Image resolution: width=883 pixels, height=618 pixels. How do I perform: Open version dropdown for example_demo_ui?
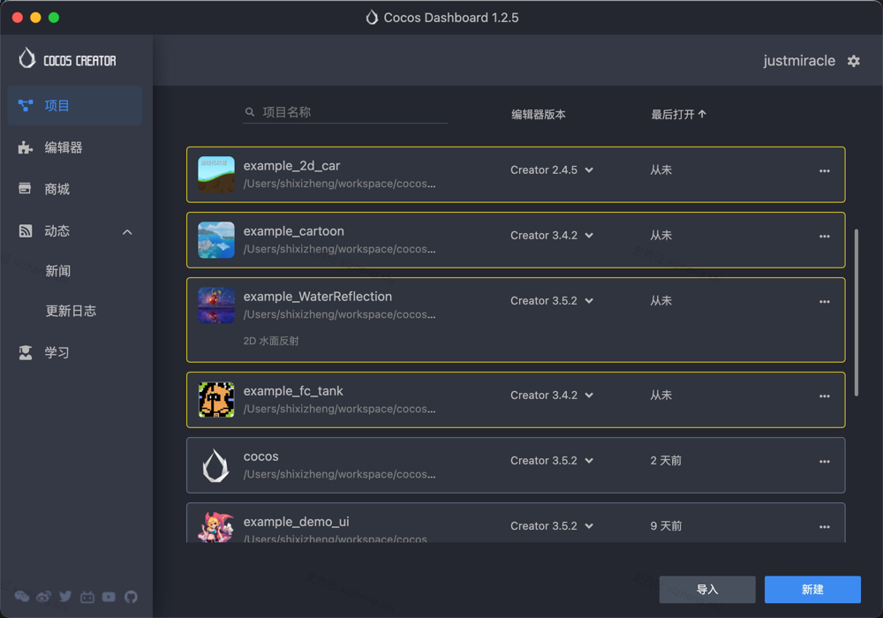[552, 525]
